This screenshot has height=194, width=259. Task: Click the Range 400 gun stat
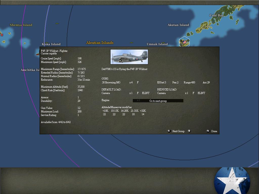[189, 83]
